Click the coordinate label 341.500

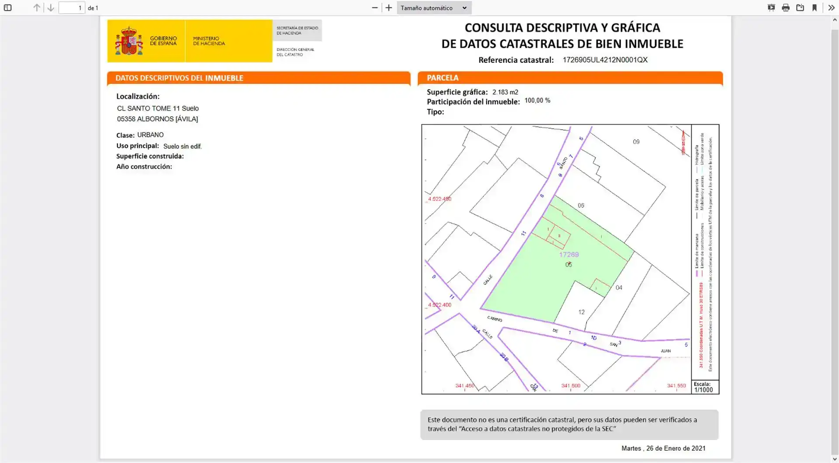(x=571, y=386)
